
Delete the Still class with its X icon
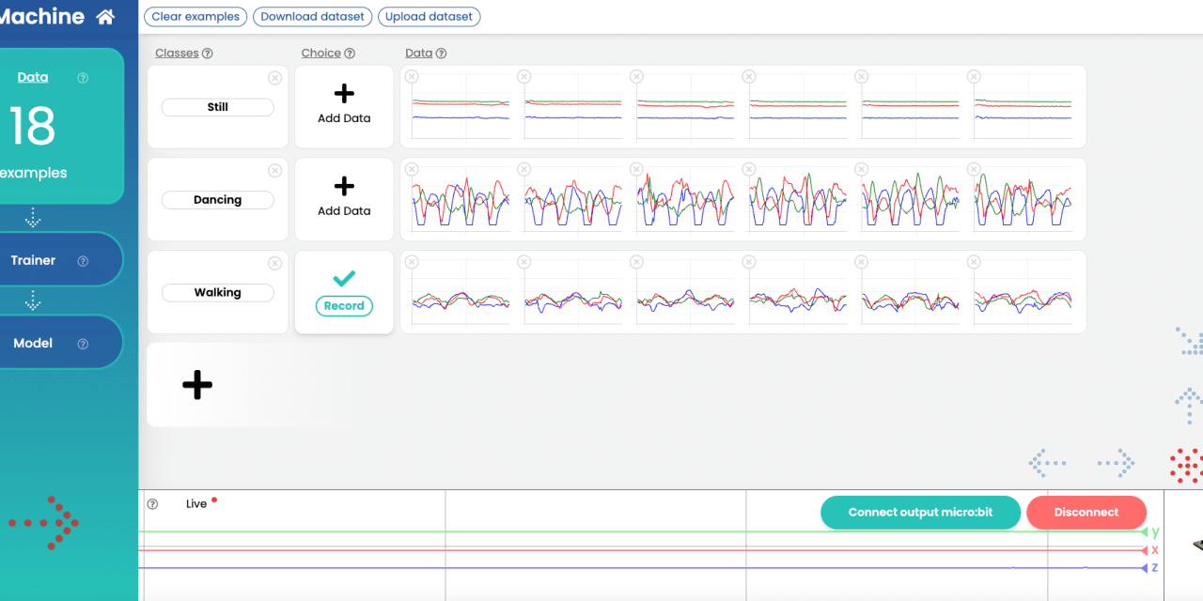tap(274, 78)
